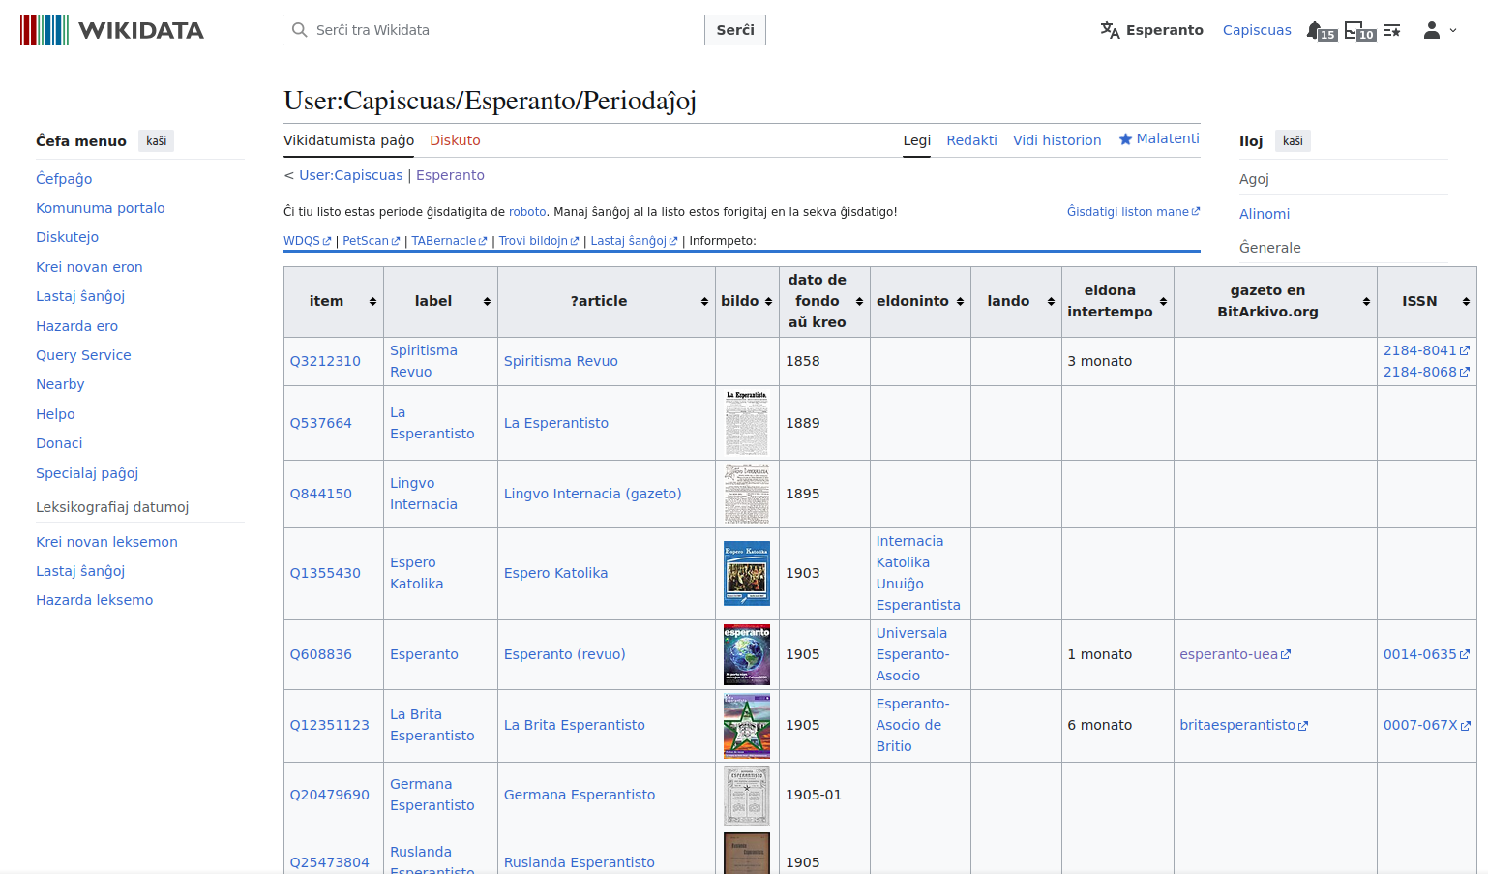Click the Serĉi search button

735,30
